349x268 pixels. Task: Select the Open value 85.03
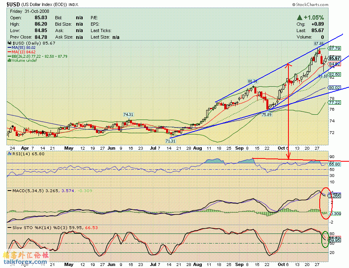41,18
